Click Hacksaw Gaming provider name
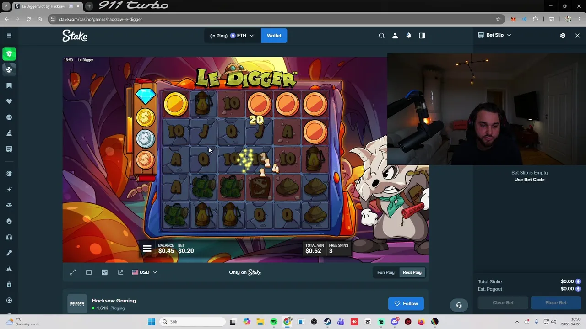Viewport: 586px width, 329px height. tap(114, 301)
